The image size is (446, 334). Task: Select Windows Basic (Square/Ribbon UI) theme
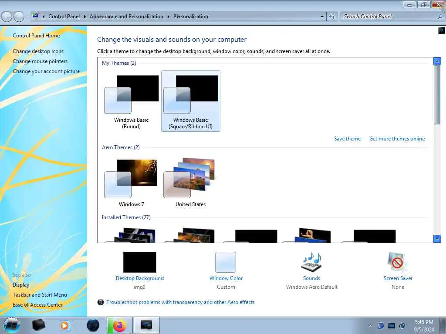click(191, 101)
